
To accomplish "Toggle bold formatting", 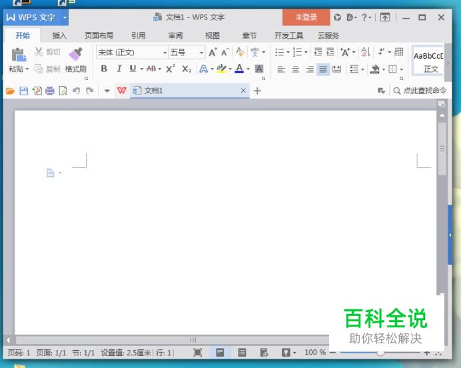I will 104,69.
